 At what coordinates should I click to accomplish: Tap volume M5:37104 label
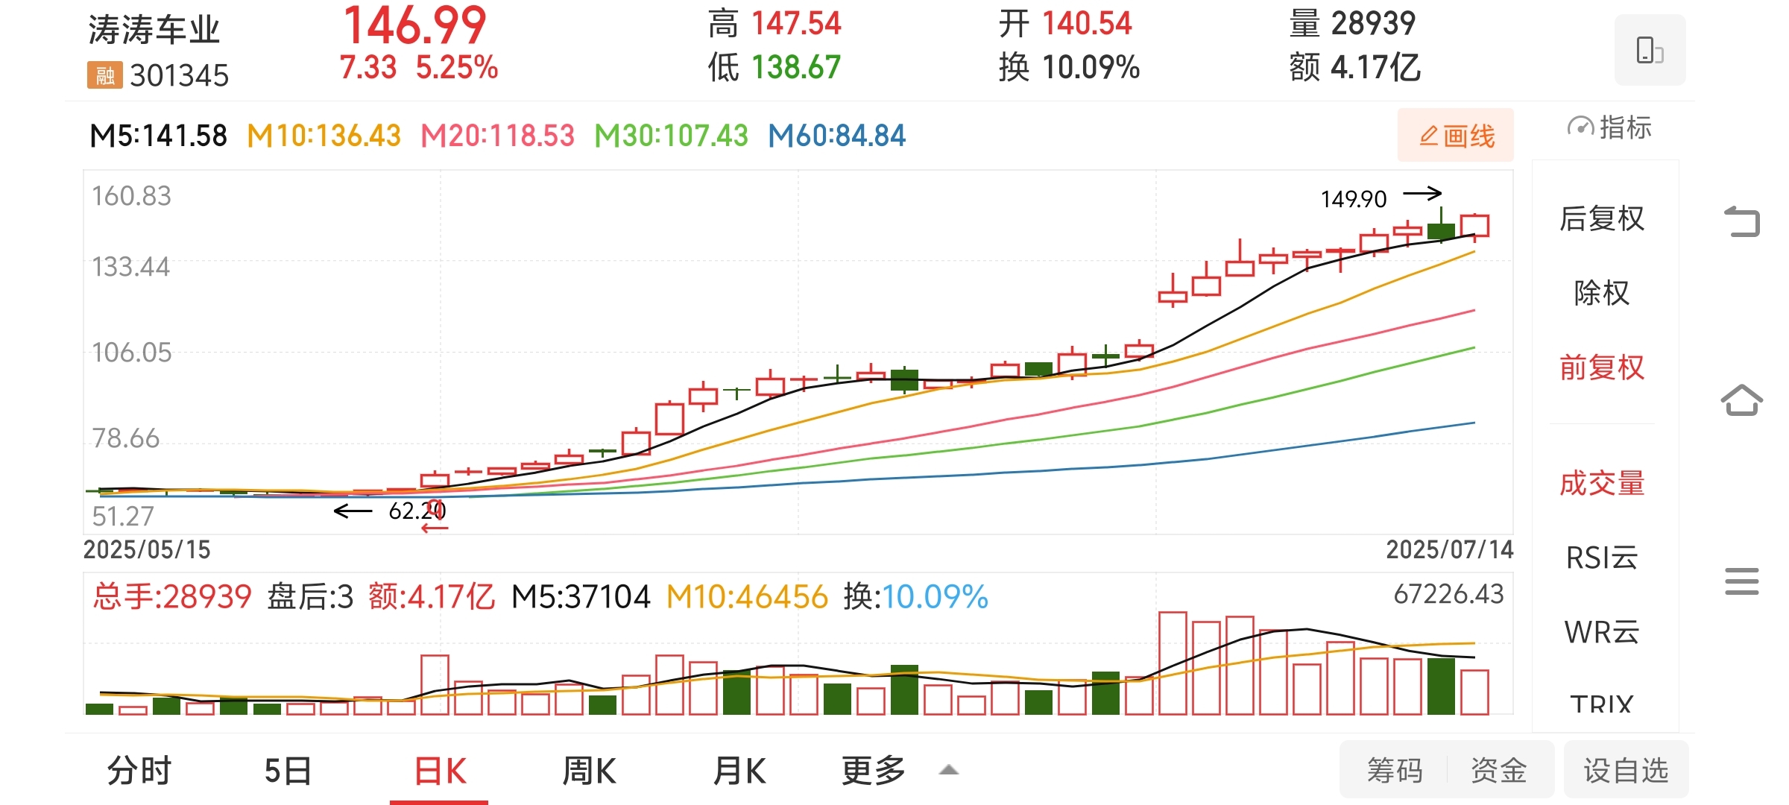[x=581, y=596]
